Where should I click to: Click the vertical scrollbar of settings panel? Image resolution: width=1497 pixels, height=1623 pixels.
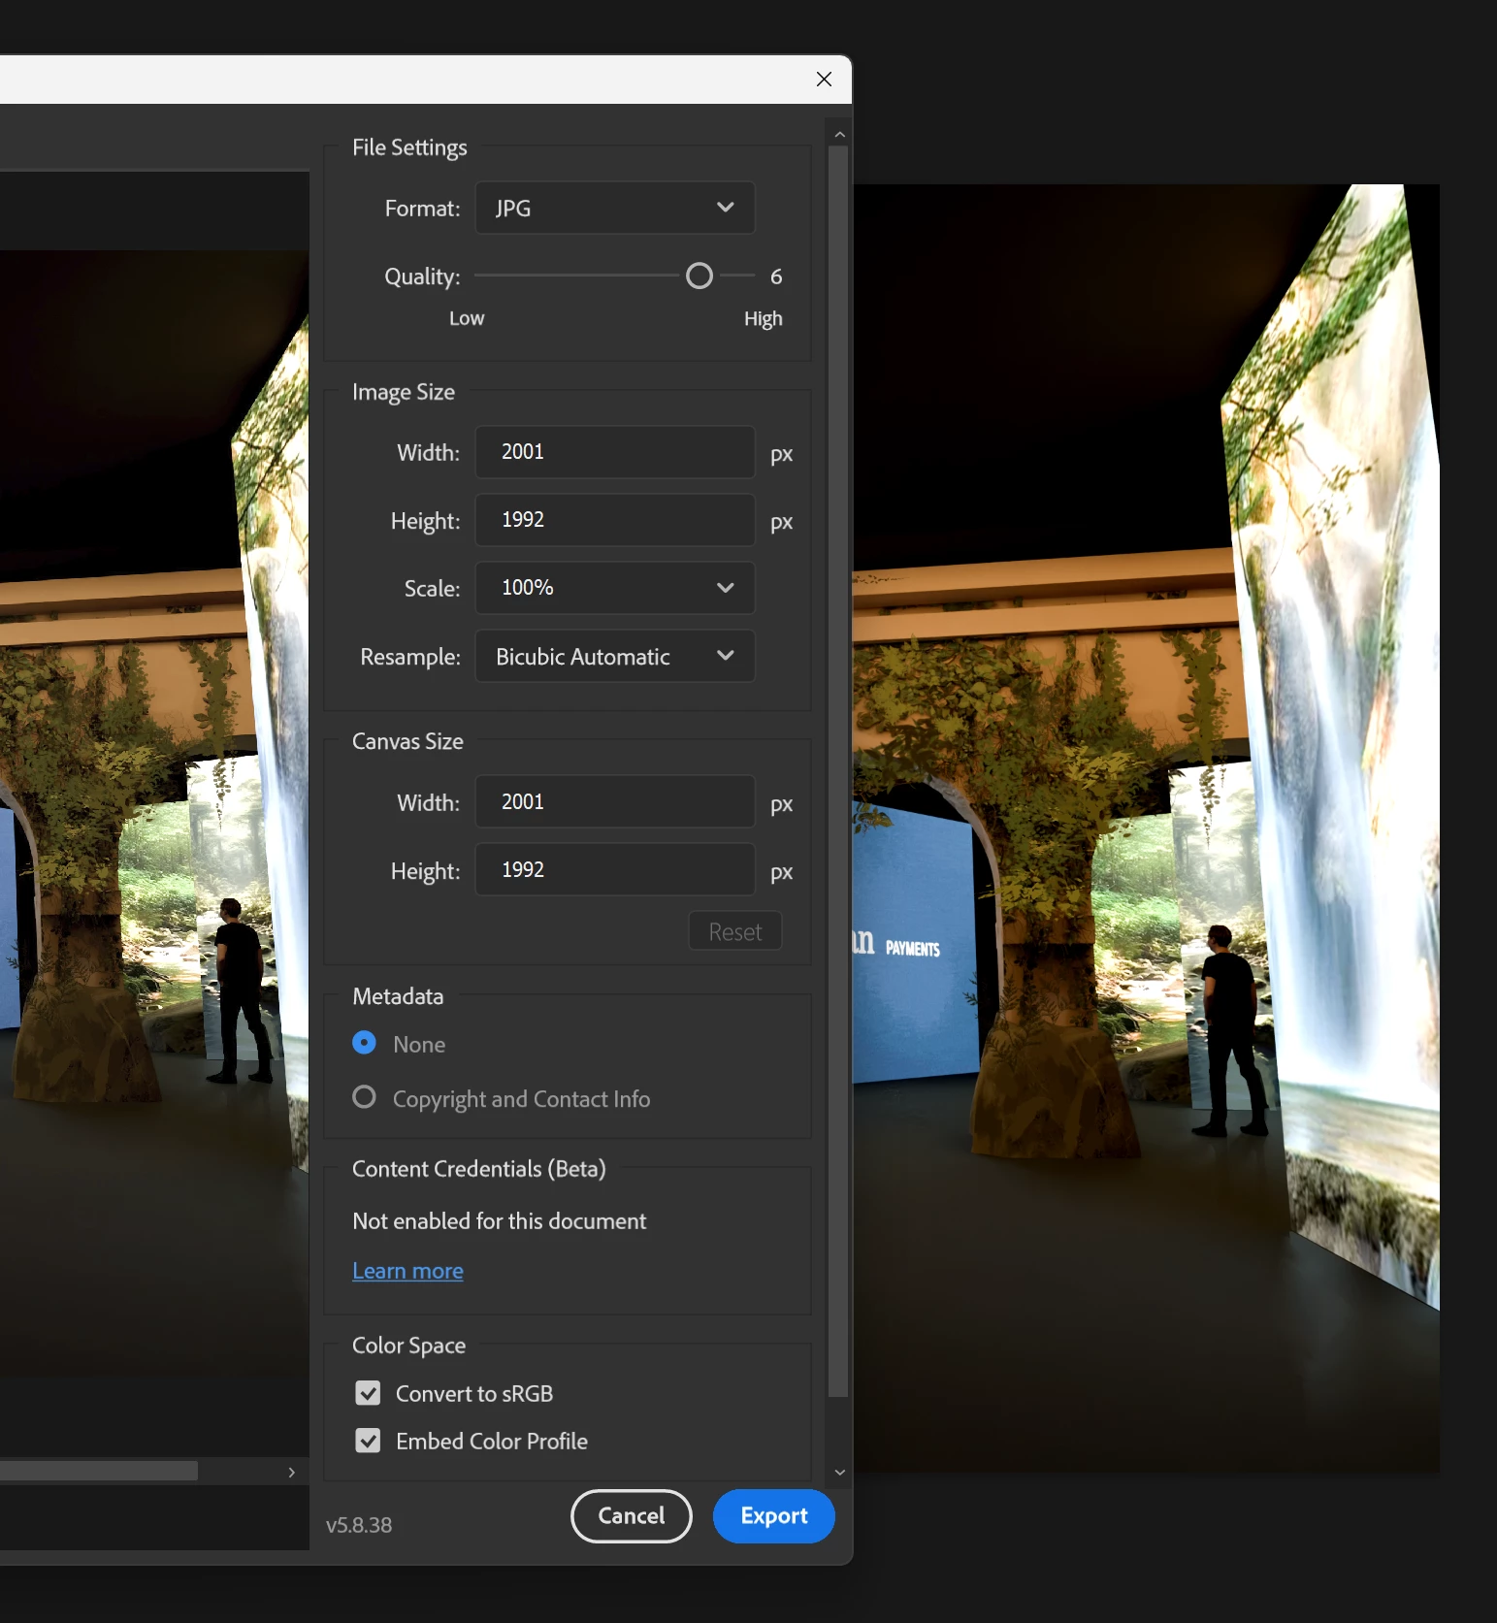[x=838, y=771]
